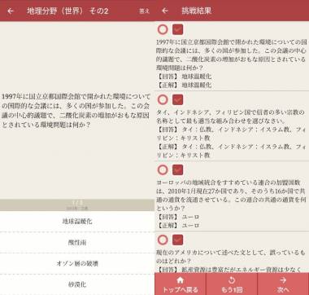The height and width of the screenshot is (295, 309).
Task: Choose answer オゾン層の破壊
Action: (77, 263)
